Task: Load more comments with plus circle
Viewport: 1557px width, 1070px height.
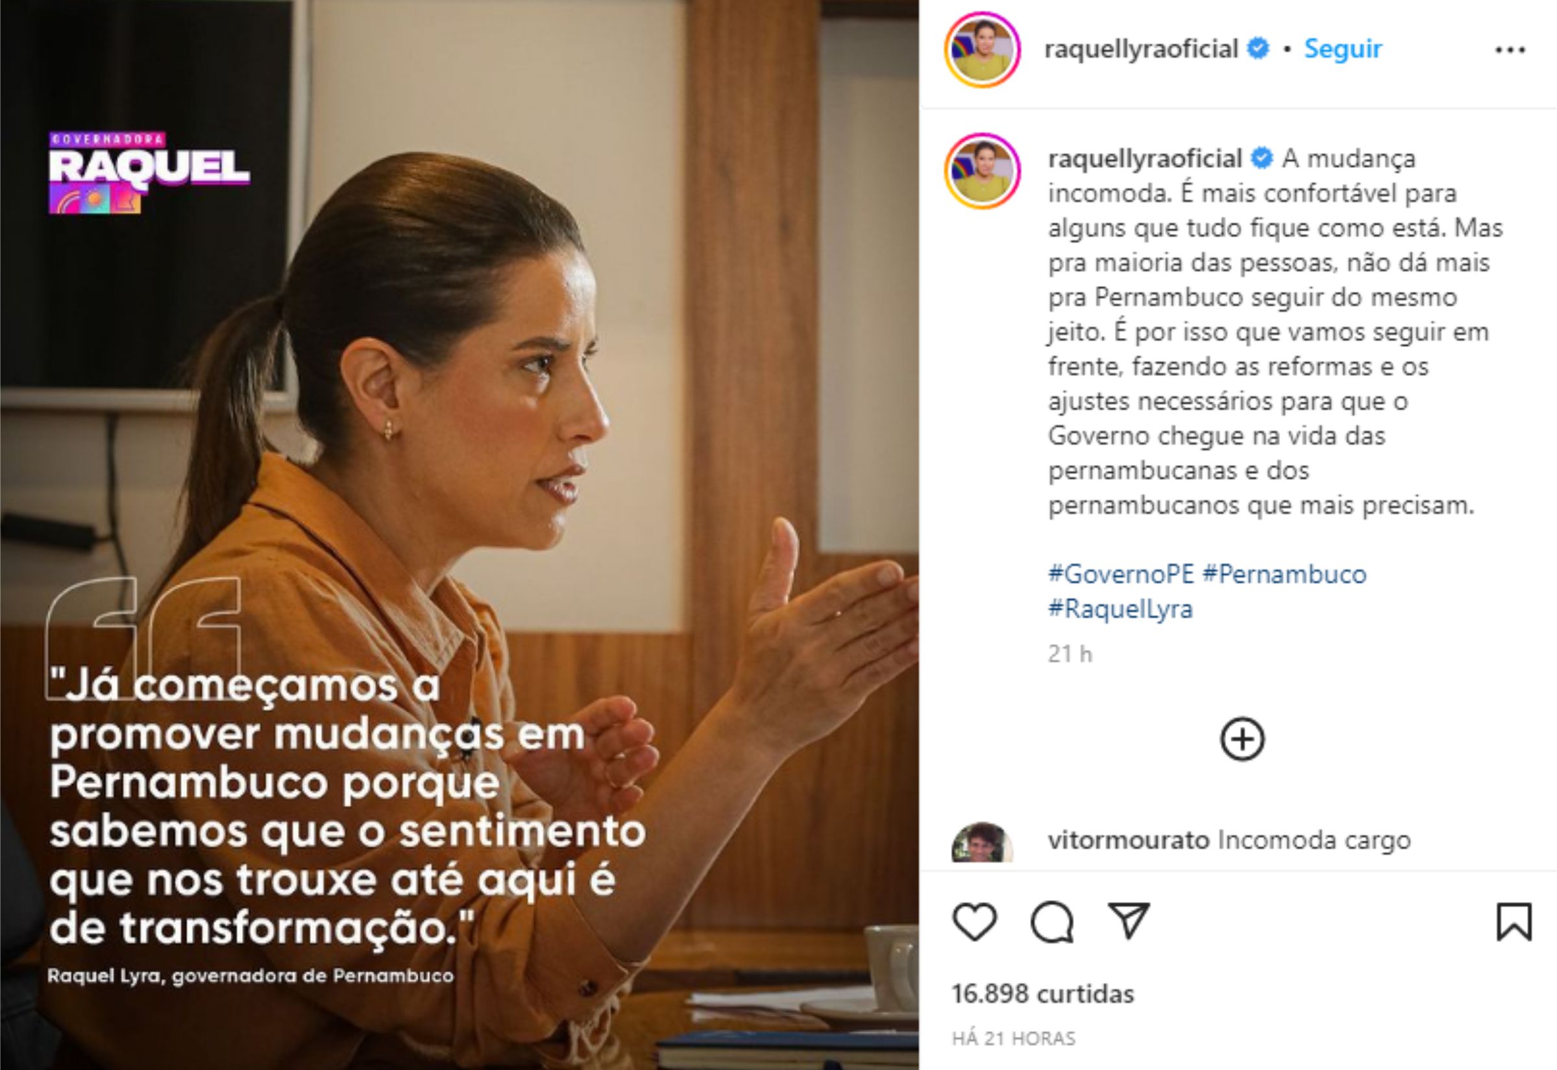Action: [x=1242, y=740]
